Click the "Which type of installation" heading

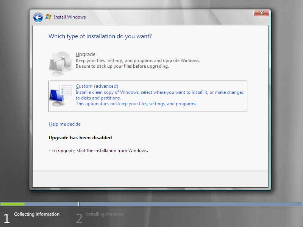(x=100, y=36)
